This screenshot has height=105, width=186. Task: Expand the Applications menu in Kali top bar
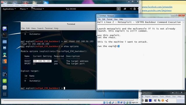click(9, 9)
